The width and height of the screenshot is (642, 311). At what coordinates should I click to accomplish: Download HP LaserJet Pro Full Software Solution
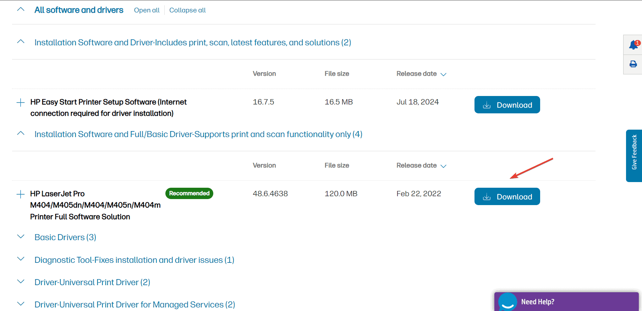[x=507, y=197]
